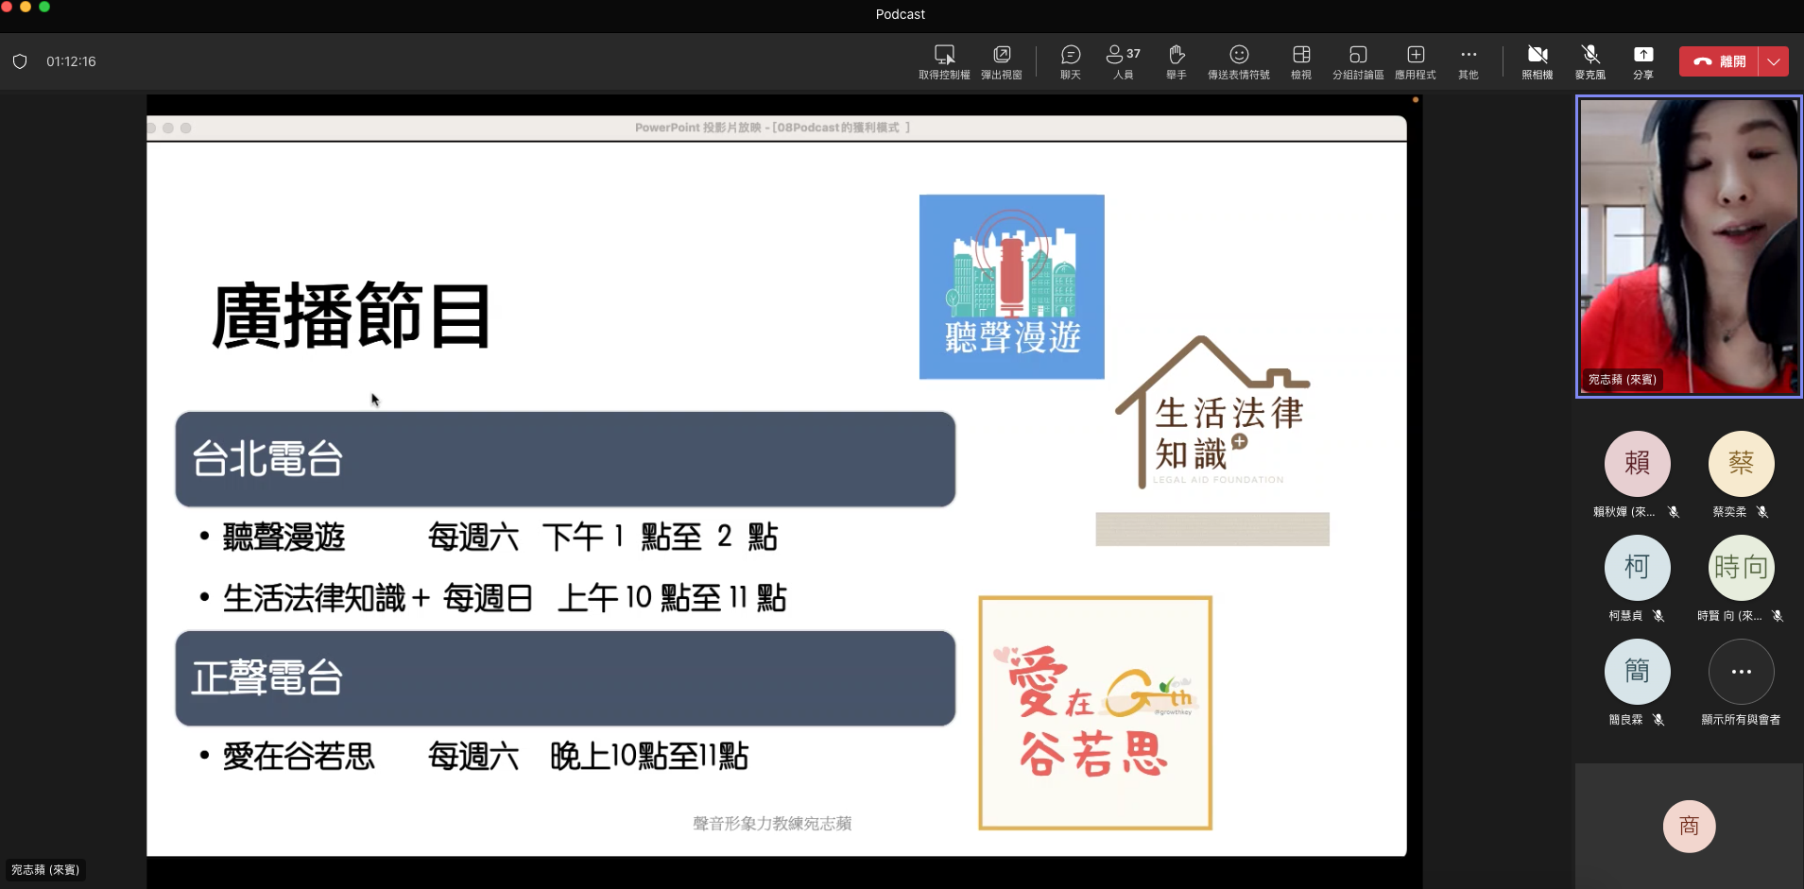Click muted mic icon beside 蔡奕柔

pos(1762,512)
